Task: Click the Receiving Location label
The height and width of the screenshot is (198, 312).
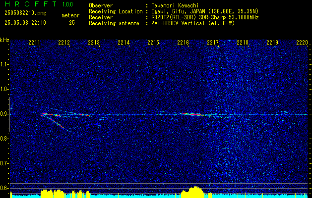Action: tap(116, 11)
